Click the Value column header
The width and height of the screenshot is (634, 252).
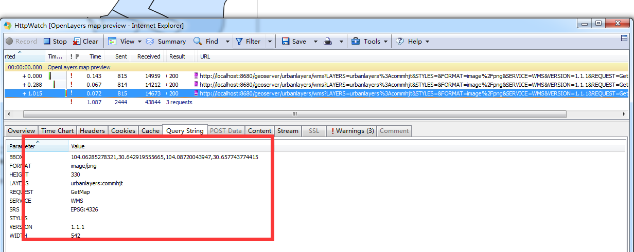pos(78,146)
